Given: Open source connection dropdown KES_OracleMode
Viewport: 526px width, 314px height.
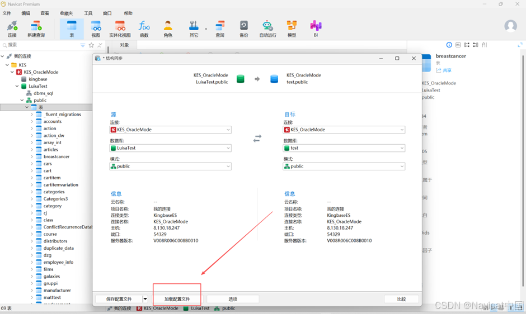Looking at the screenshot, I should coord(171,130).
